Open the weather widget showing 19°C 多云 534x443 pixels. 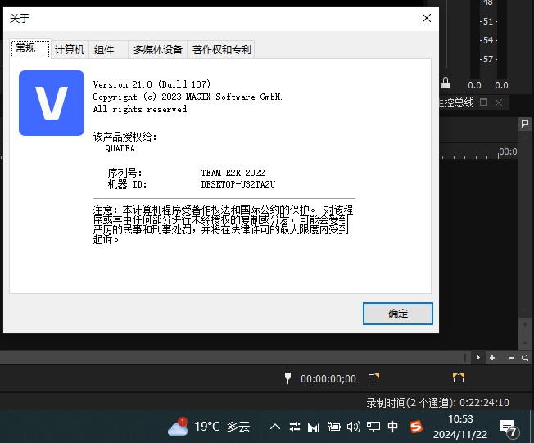coord(209,427)
